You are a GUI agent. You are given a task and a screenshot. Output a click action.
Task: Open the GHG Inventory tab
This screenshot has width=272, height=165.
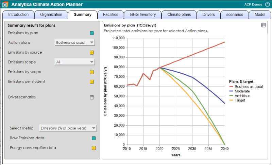click(x=143, y=15)
